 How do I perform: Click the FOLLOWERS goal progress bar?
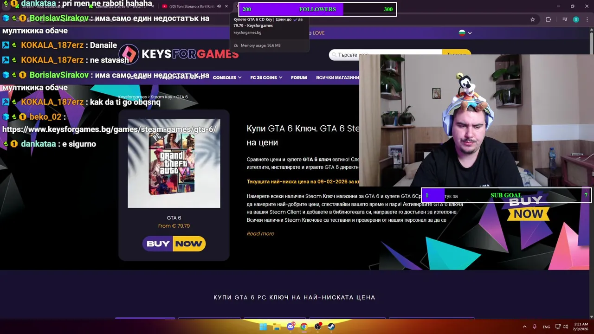[317, 9]
